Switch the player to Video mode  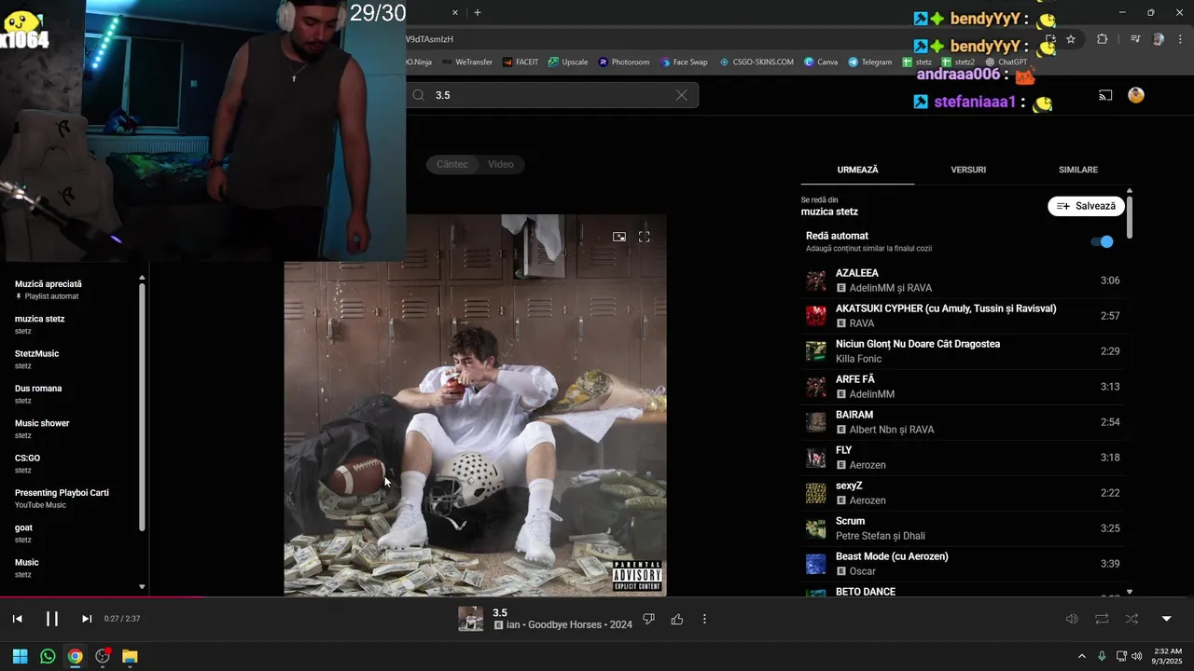tap(501, 164)
